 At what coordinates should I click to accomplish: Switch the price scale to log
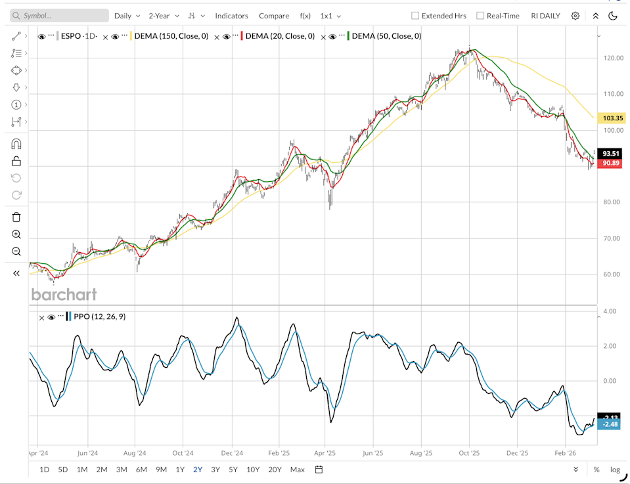[615, 470]
